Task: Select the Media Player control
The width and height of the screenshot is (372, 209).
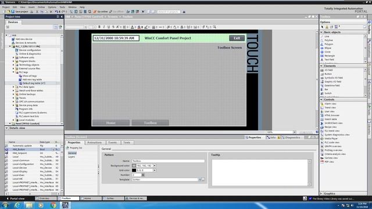Action: coord(331,138)
